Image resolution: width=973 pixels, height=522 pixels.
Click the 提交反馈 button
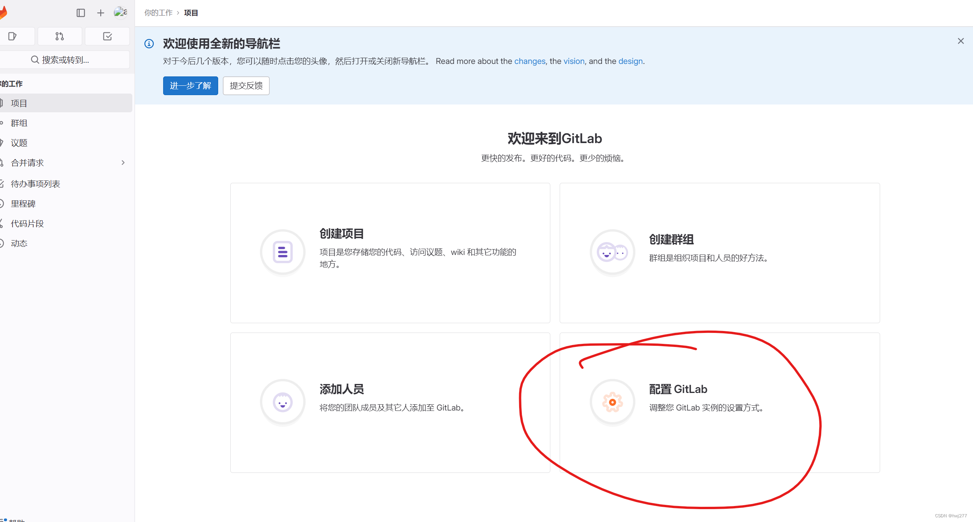coord(246,85)
